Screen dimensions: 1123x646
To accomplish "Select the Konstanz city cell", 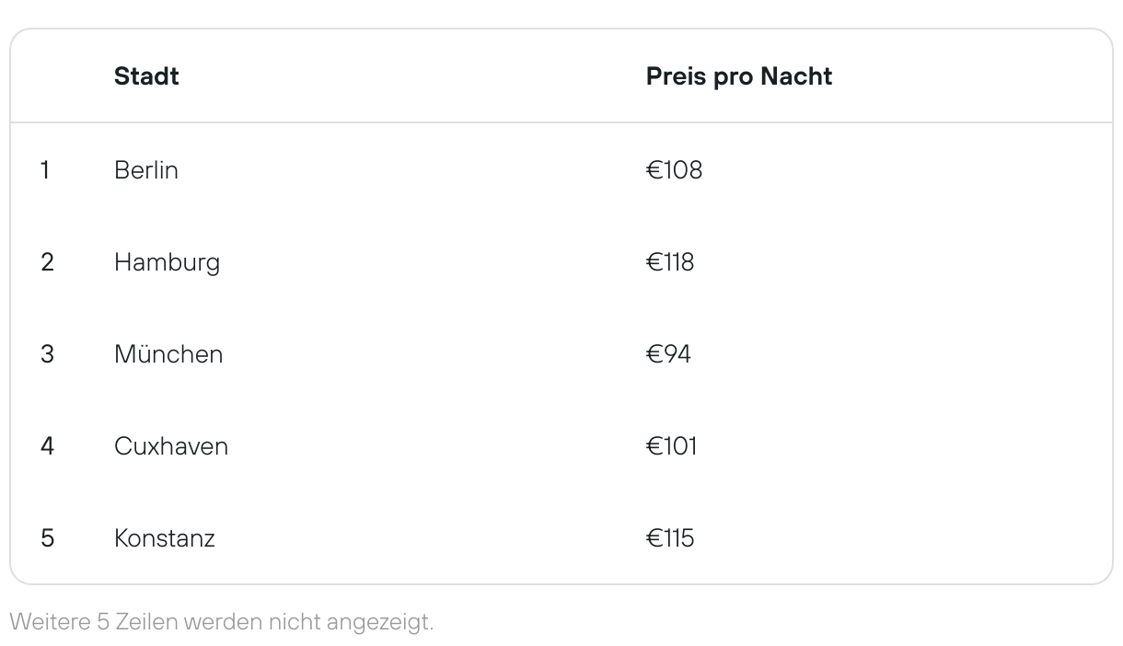I will click(x=165, y=538).
